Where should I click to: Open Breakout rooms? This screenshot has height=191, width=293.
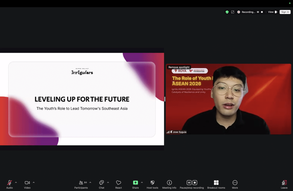point(216,183)
